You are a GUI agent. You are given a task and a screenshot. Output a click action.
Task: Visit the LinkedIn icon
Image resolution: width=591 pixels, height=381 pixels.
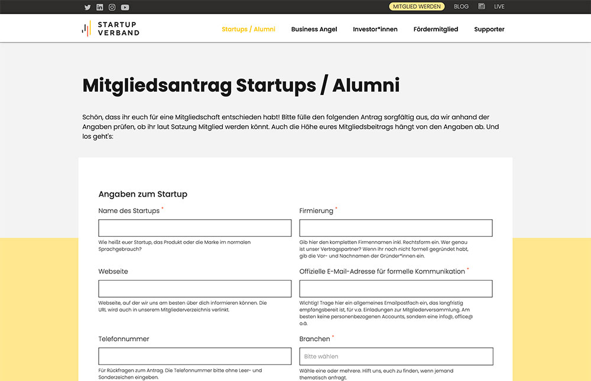click(x=99, y=7)
